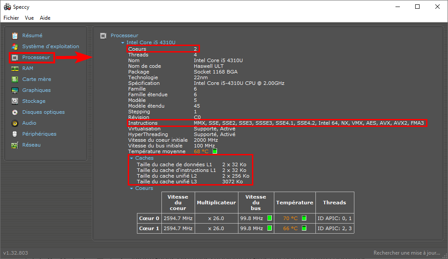The image size is (448, 259).
Task: Click the Cœur 1 row header
Action: pos(149,228)
